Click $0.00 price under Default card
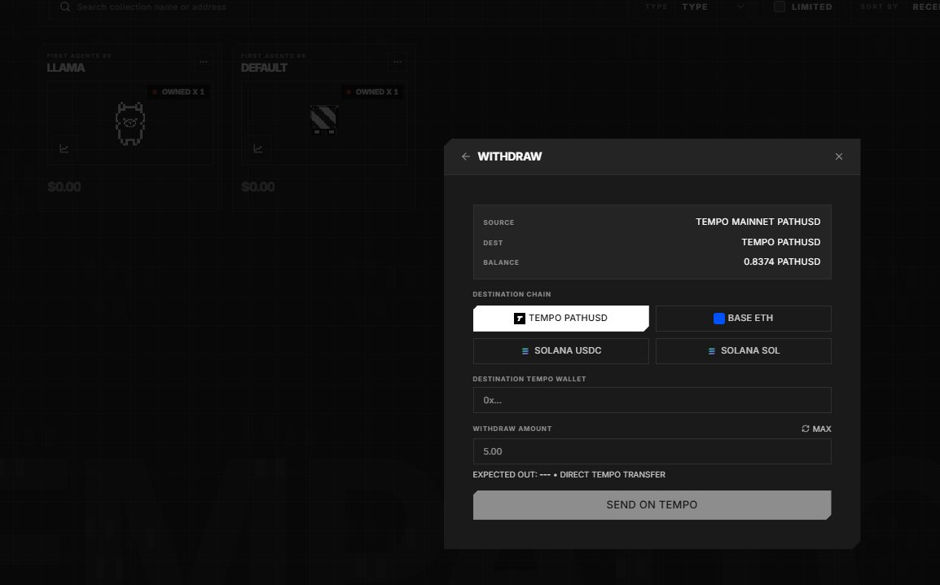Screen dimensions: 940x585 point(257,187)
